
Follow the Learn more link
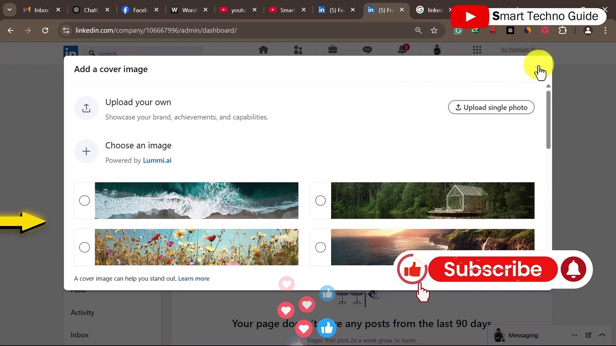[x=193, y=279]
